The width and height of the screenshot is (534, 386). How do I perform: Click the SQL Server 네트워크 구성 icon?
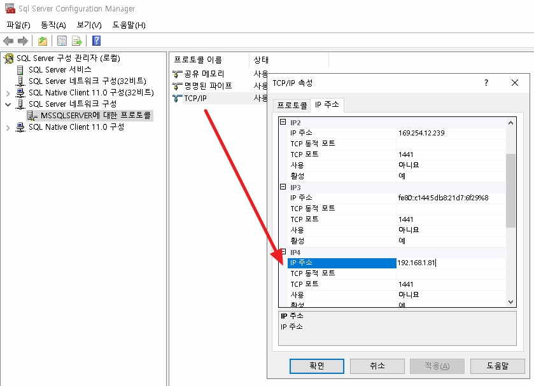click(20, 104)
